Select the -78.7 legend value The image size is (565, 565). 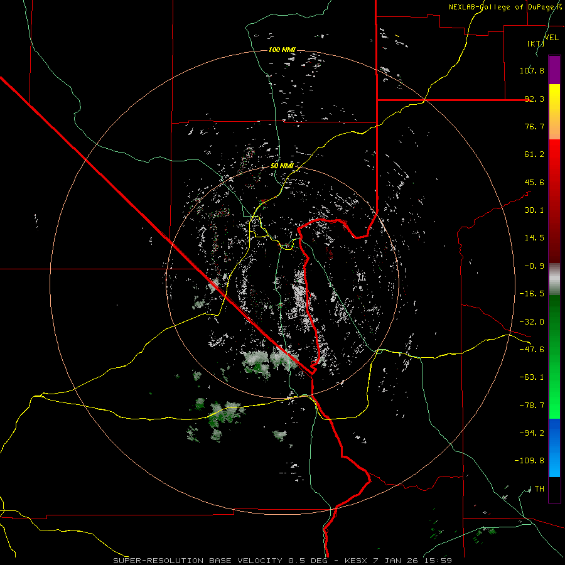click(x=532, y=406)
